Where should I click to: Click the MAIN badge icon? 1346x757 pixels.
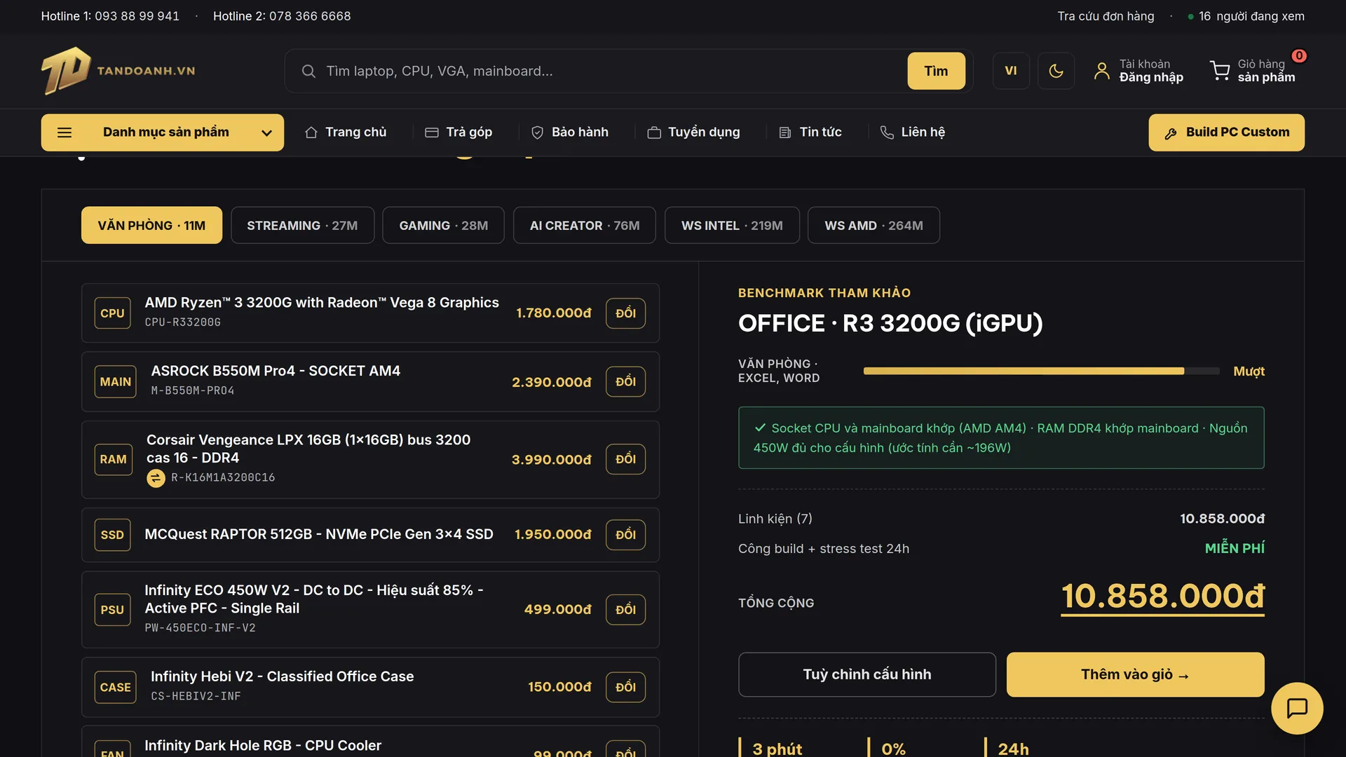point(116,382)
